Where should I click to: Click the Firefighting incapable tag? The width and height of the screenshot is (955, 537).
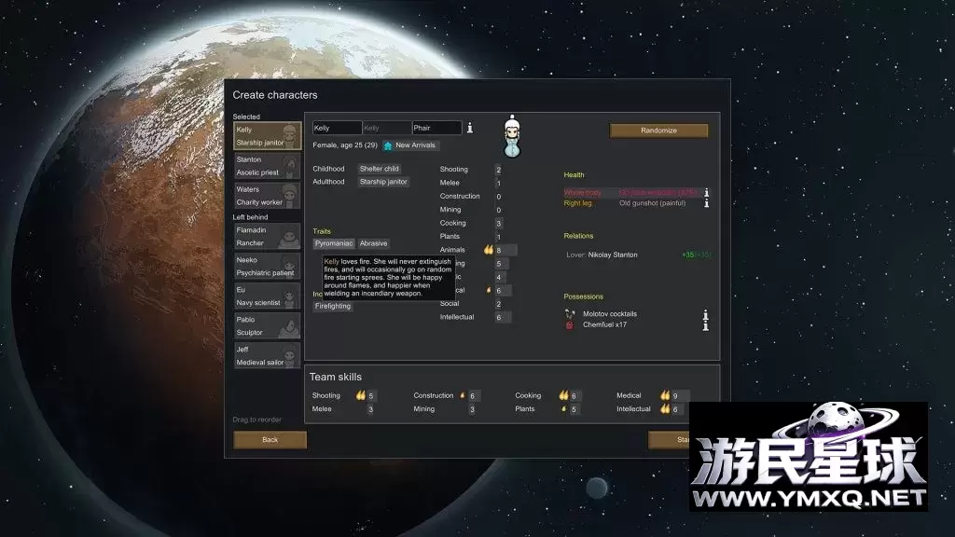333,306
